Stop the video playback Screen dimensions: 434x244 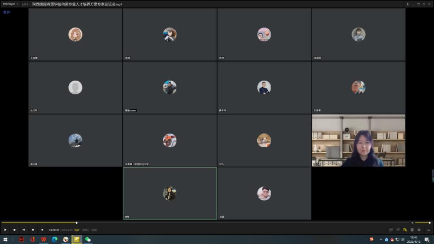coord(14,230)
